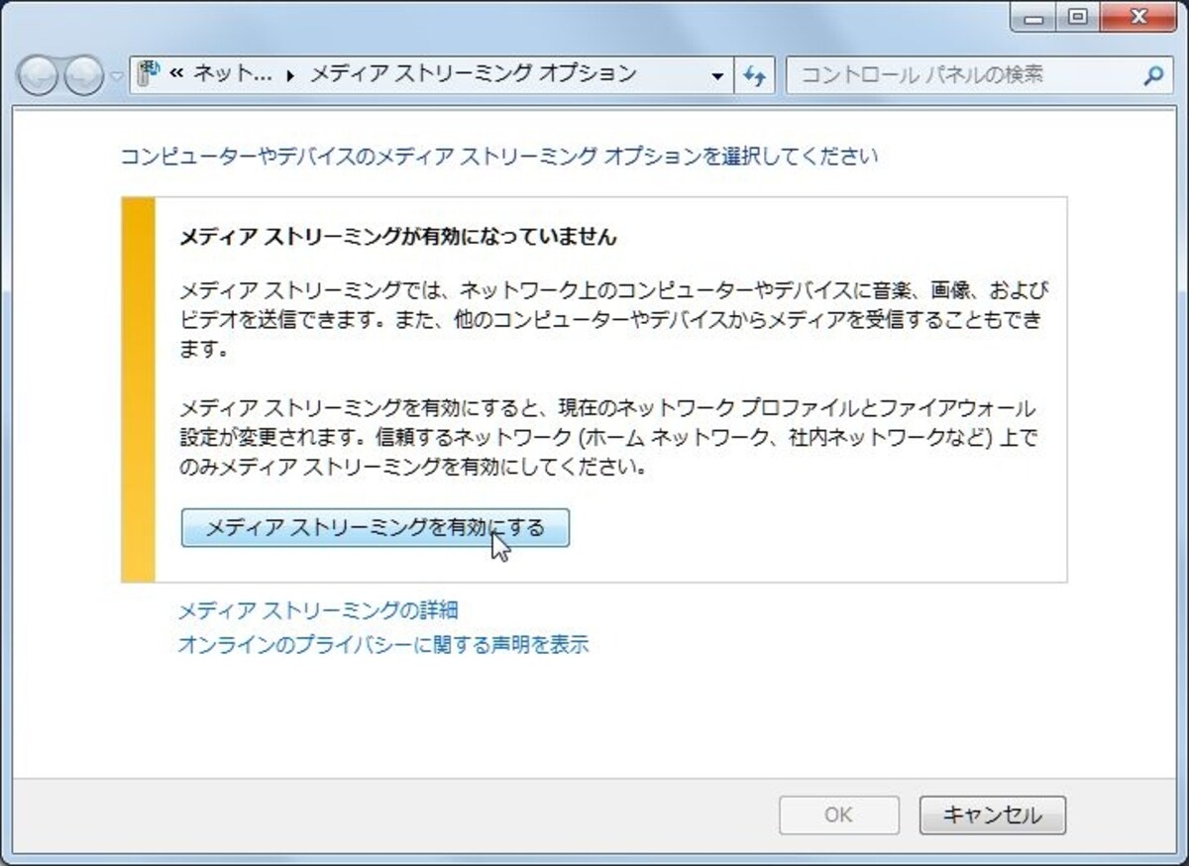Viewport: 1189px width, 866px height.
Task: Open the recent pages dropdown arrow
Action: (117, 77)
